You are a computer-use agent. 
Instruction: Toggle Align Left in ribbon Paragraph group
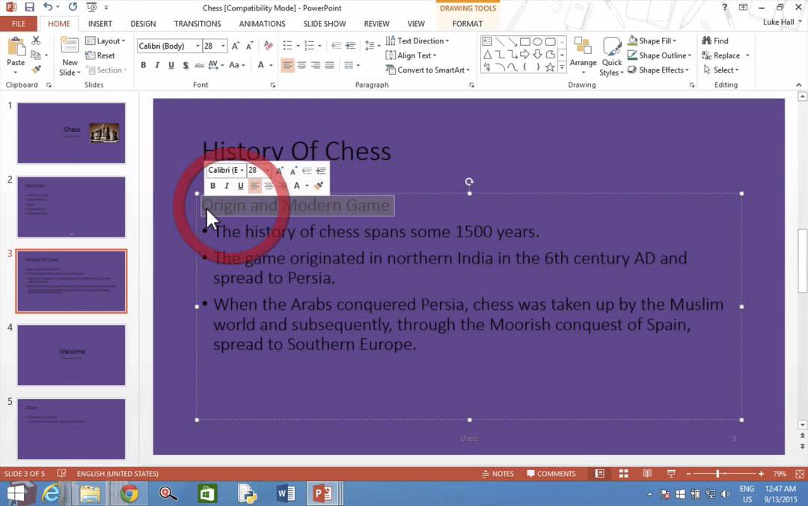click(x=287, y=65)
